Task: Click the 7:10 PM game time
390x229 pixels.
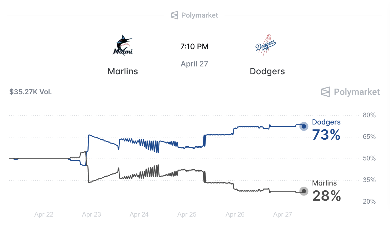Action: click(x=194, y=46)
